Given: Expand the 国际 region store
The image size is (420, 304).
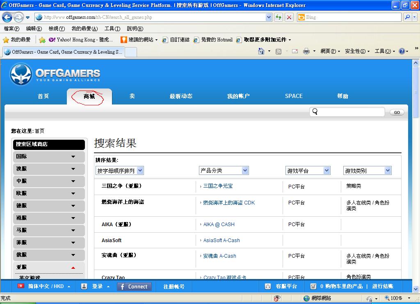Looking at the screenshot, I should pos(49,157).
